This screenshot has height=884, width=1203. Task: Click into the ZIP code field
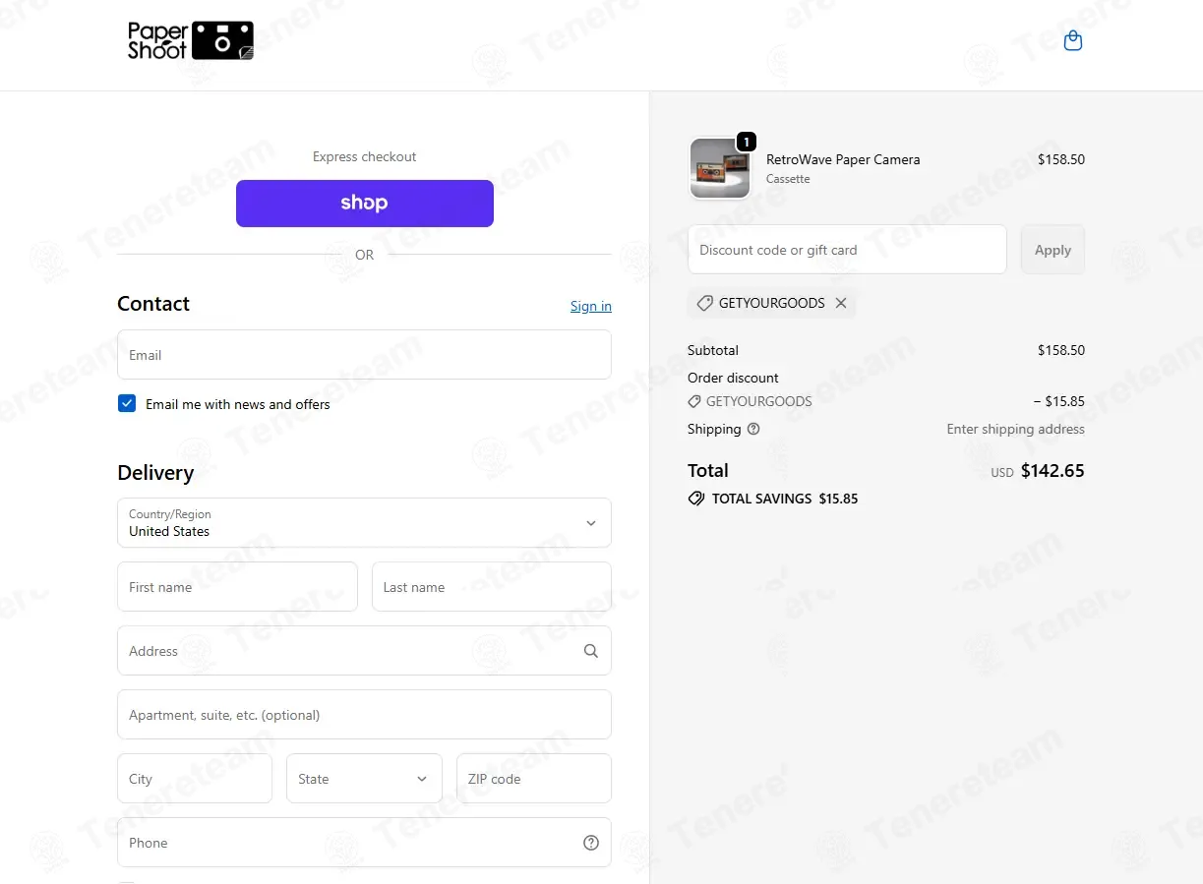coord(533,779)
